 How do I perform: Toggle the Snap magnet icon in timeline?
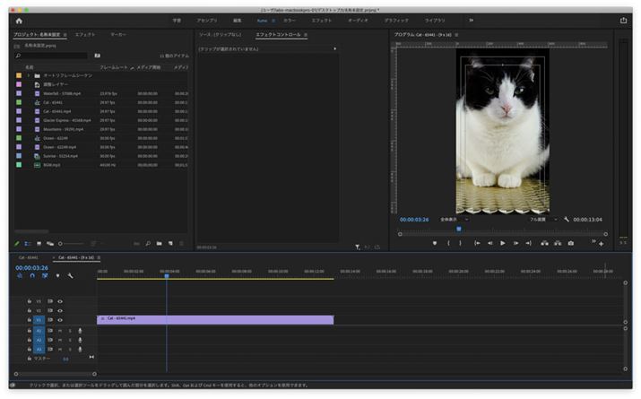pyautogui.click(x=31, y=276)
